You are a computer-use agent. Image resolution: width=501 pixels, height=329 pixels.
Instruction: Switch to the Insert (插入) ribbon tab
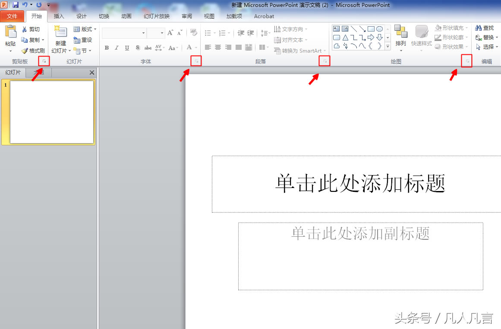pos(59,16)
